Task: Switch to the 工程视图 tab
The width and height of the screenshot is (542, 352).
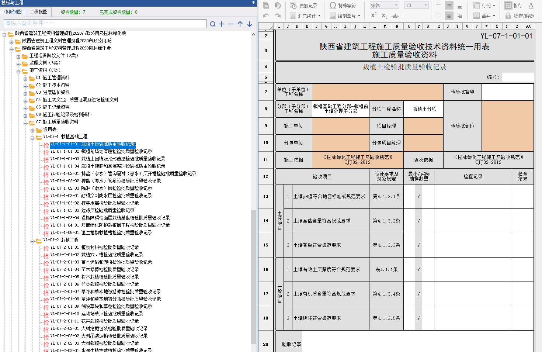Action: [39, 12]
